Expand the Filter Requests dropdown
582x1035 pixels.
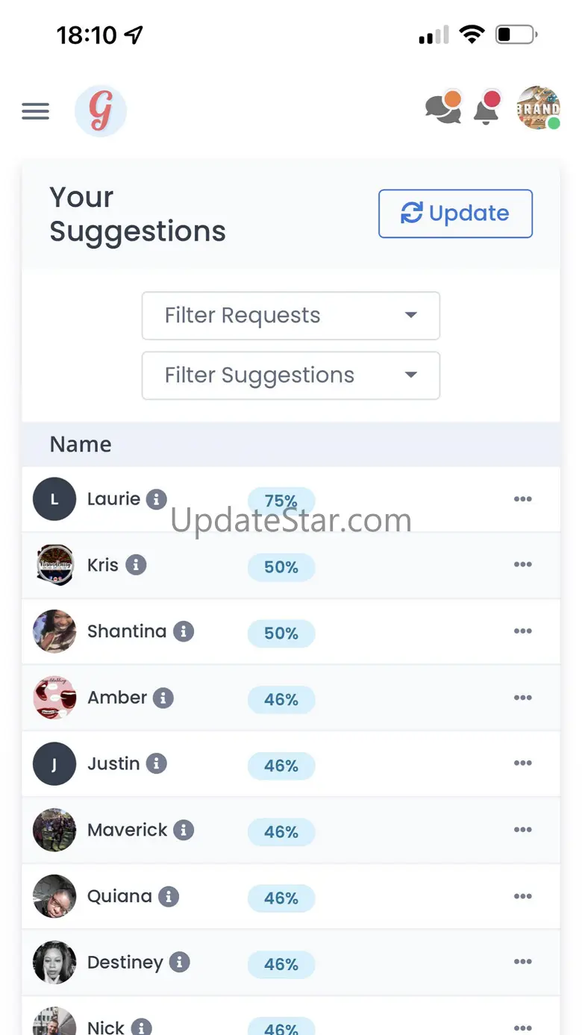290,316
